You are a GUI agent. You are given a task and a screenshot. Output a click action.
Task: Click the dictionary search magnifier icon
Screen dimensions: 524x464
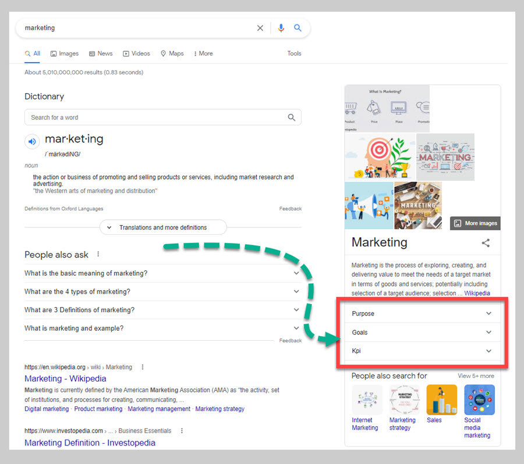click(292, 117)
